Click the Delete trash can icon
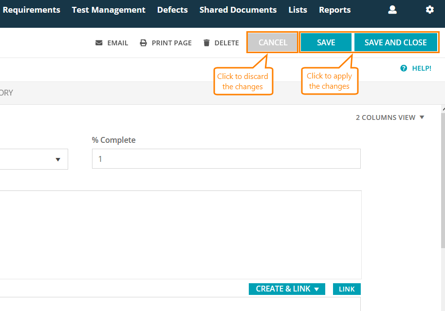Viewport: 445px width, 311px height. (207, 43)
